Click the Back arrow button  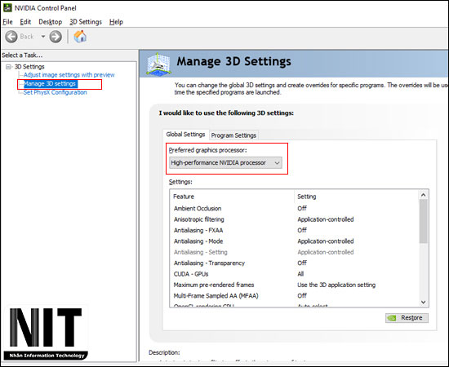(11, 37)
